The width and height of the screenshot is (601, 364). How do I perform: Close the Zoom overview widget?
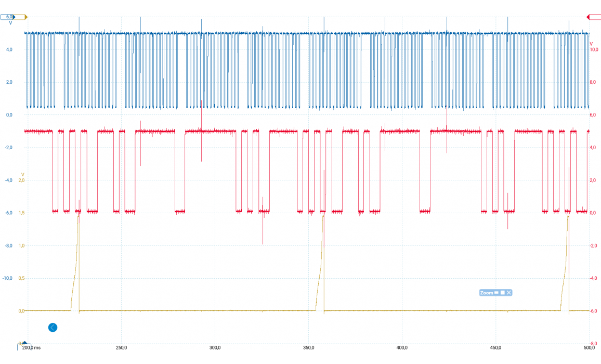pyautogui.click(x=509, y=293)
